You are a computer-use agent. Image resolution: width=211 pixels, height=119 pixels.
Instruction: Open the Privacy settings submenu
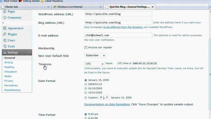[9, 81]
